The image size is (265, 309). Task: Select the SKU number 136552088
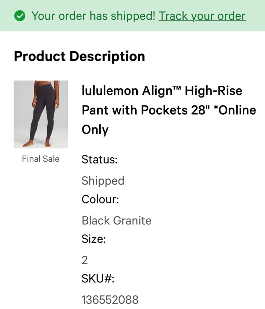pyautogui.click(x=110, y=300)
